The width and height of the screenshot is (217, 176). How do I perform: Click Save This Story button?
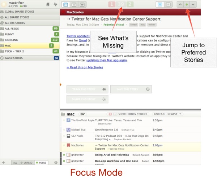click(x=131, y=89)
